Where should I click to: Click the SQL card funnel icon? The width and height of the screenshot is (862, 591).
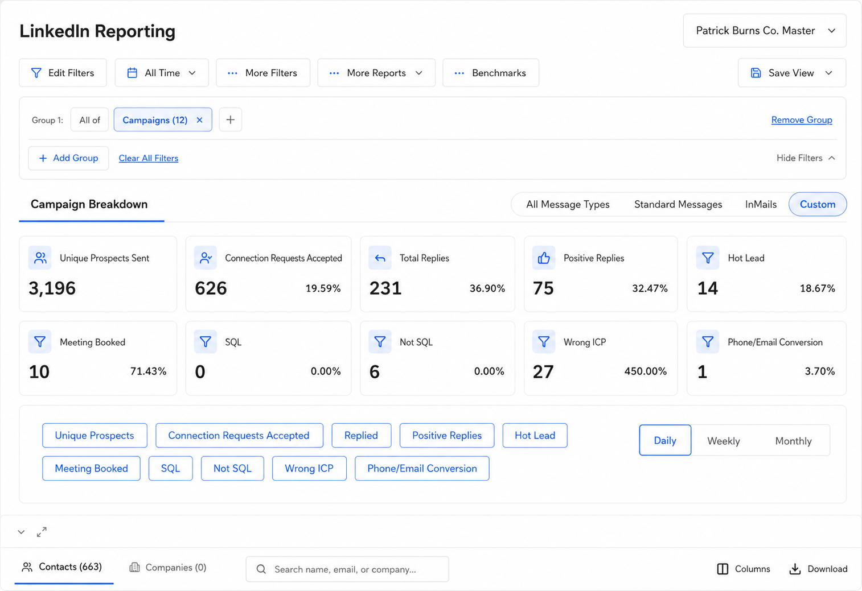coord(206,342)
